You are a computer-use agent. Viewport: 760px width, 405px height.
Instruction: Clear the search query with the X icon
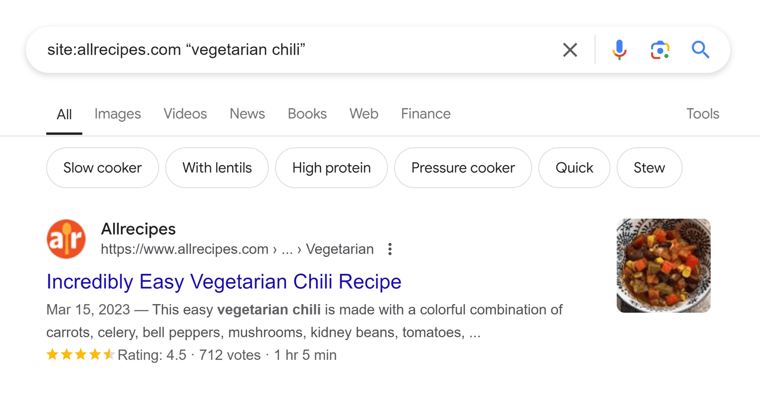[x=570, y=50]
